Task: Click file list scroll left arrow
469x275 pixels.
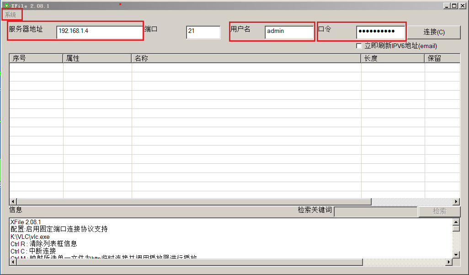Action: (13, 202)
